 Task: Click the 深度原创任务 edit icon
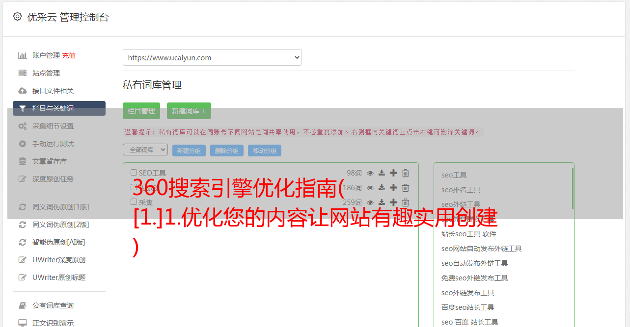coord(23,179)
